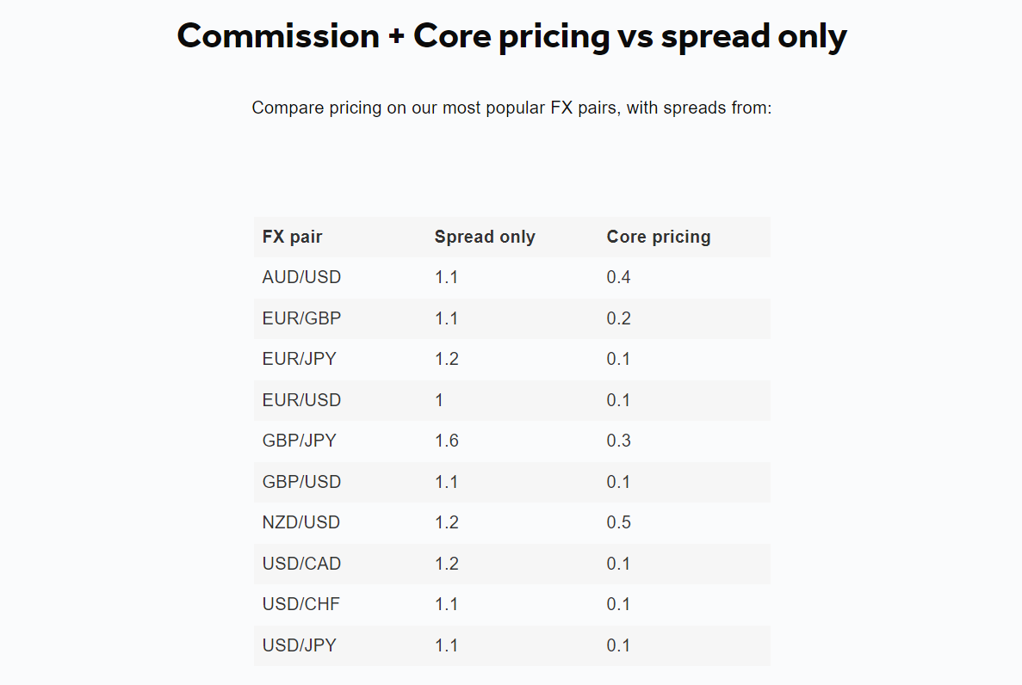Click the "FX pair" column header
This screenshot has width=1022, height=685.
[x=293, y=237]
